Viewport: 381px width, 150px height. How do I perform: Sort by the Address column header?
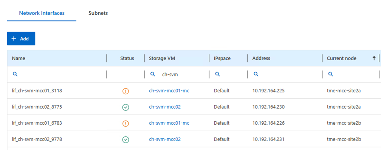tap(261, 58)
